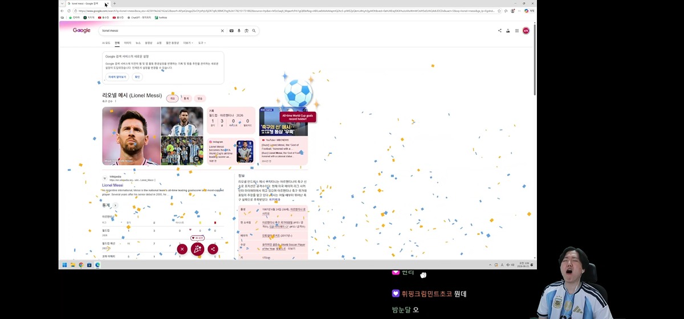Click the page vertical scrollbar
The image size is (684, 319).
(535, 59)
